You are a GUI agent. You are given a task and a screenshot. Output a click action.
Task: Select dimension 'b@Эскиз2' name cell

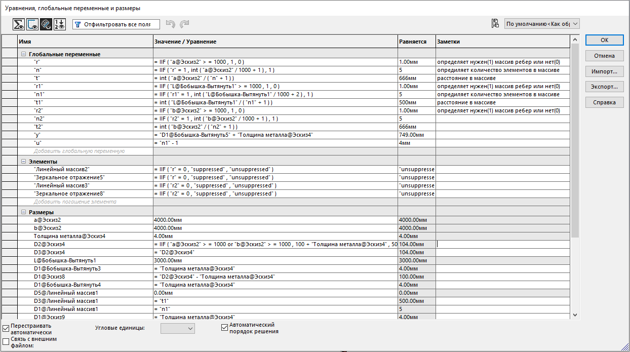85,228
